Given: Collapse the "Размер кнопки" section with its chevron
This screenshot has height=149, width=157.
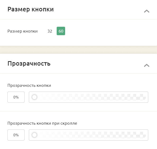Looking at the screenshot, I should [x=147, y=11].
